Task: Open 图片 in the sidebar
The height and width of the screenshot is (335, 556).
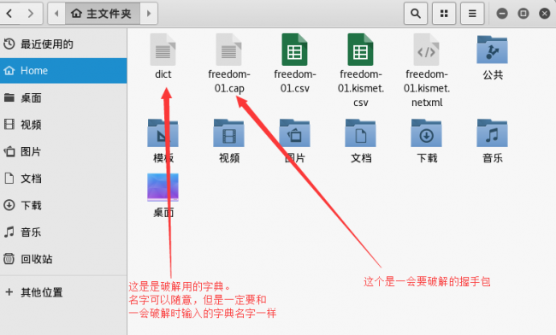Action: 63,151
